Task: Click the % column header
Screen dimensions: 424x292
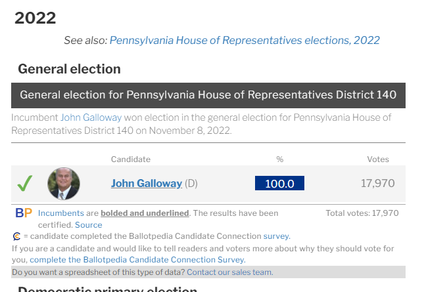Action: click(x=279, y=159)
